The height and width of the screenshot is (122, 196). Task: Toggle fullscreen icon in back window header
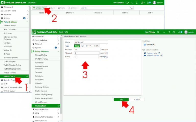pos(137,3)
